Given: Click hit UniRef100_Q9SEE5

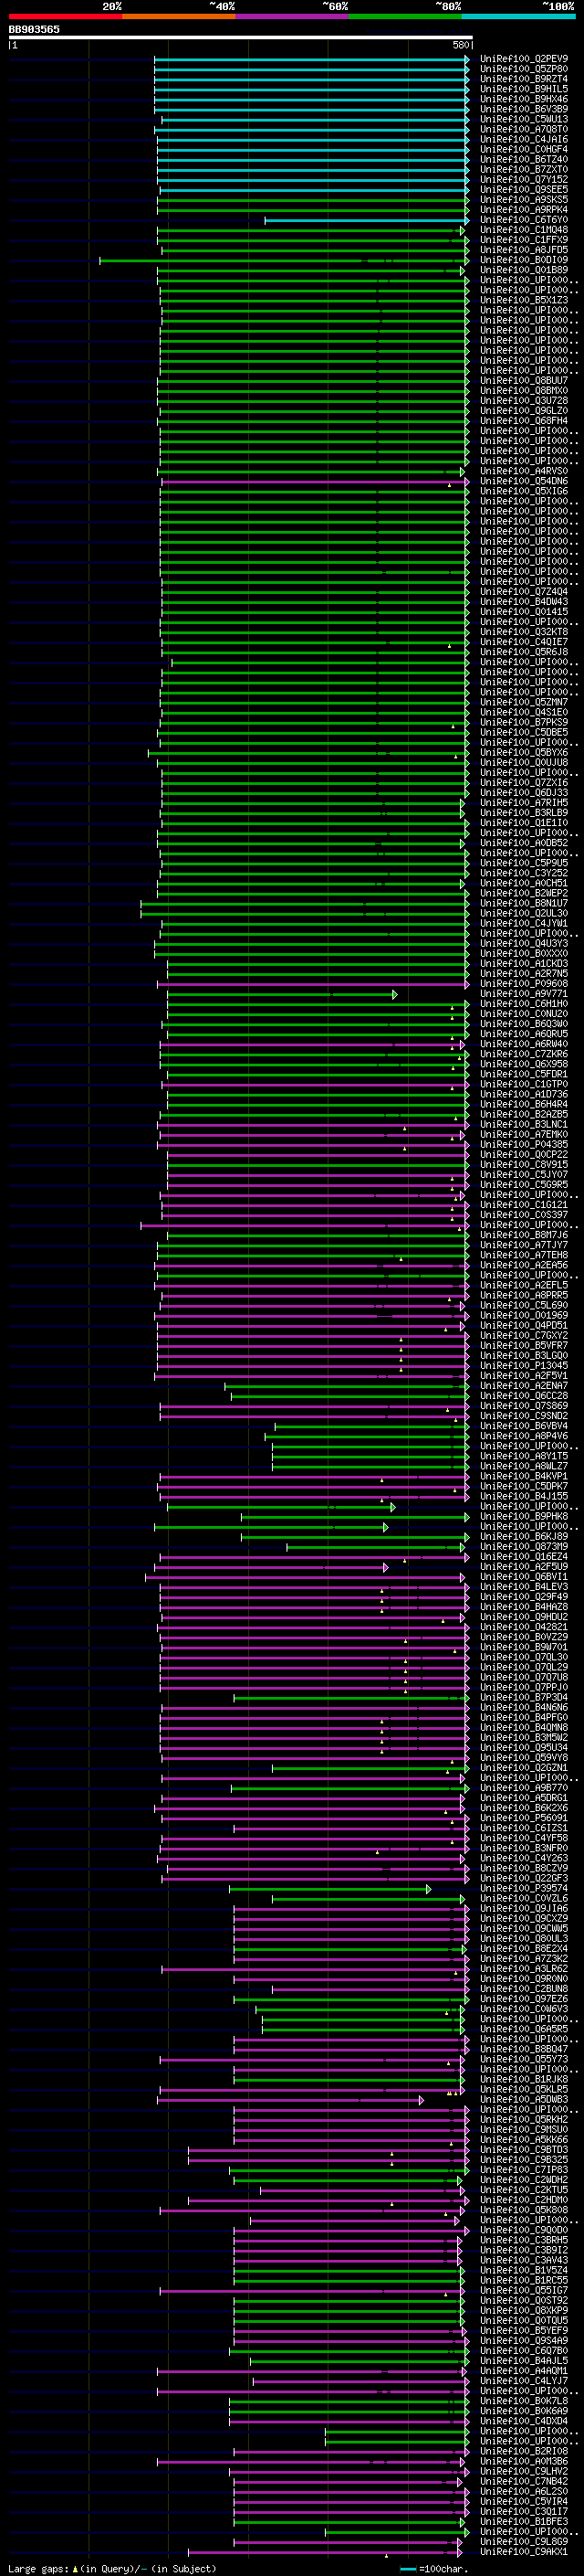Looking at the screenshot, I should click(x=524, y=190).
